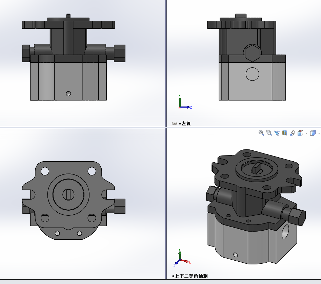Select Zoom to Area tool
The height and width of the screenshot is (284, 321).
[269, 133]
